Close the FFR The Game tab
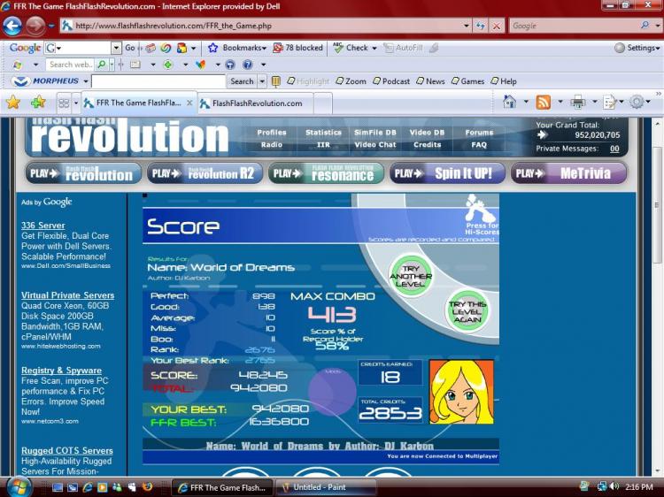The image size is (664, 497). 189,103
